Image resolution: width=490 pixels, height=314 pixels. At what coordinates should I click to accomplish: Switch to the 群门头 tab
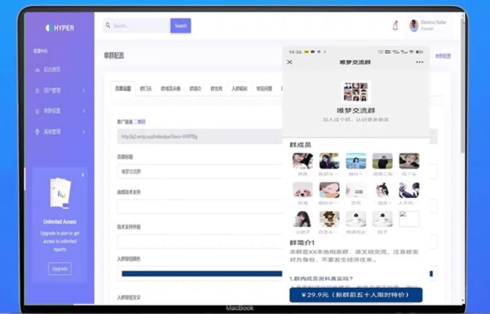coord(145,88)
